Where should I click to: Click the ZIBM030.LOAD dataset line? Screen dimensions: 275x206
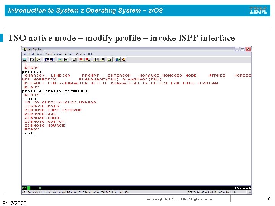(x=42, y=118)
